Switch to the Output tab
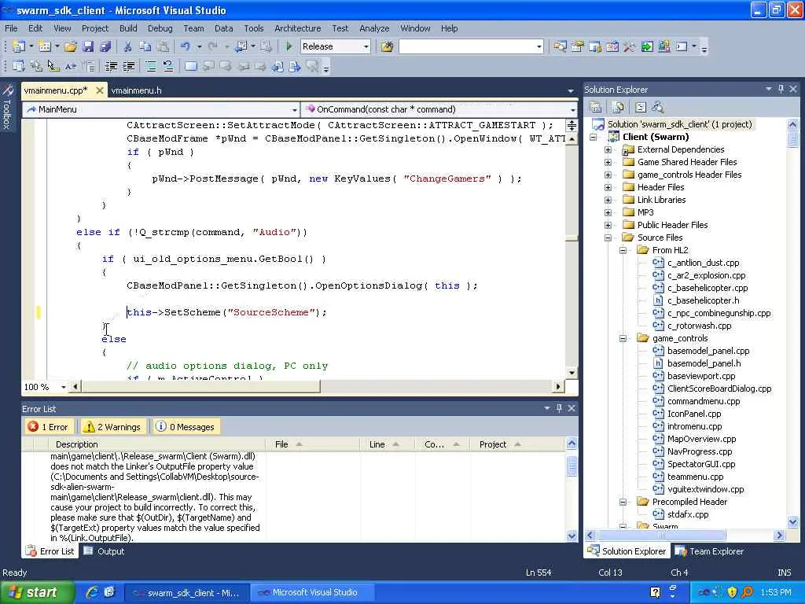The width and height of the screenshot is (805, 604). pyautogui.click(x=105, y=551)
